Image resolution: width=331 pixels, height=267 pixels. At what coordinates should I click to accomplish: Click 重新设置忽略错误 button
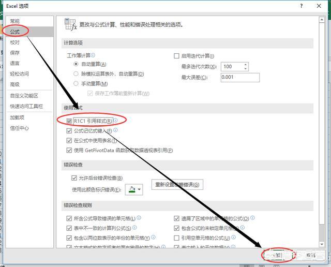pos(177,185)
